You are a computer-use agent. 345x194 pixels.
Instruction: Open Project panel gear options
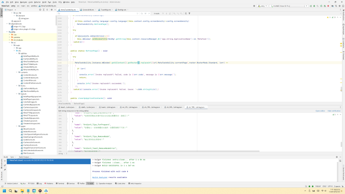click(x=51, y=9)
